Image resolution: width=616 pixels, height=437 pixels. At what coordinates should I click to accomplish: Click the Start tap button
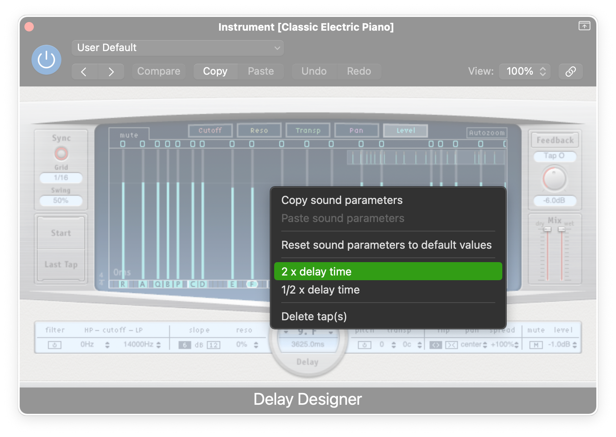tap(61, 233)
